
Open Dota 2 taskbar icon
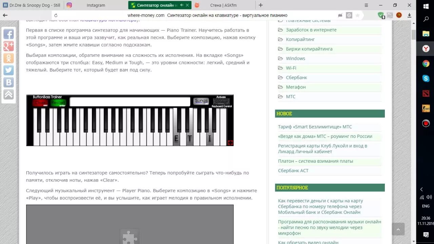pos(426,94)
